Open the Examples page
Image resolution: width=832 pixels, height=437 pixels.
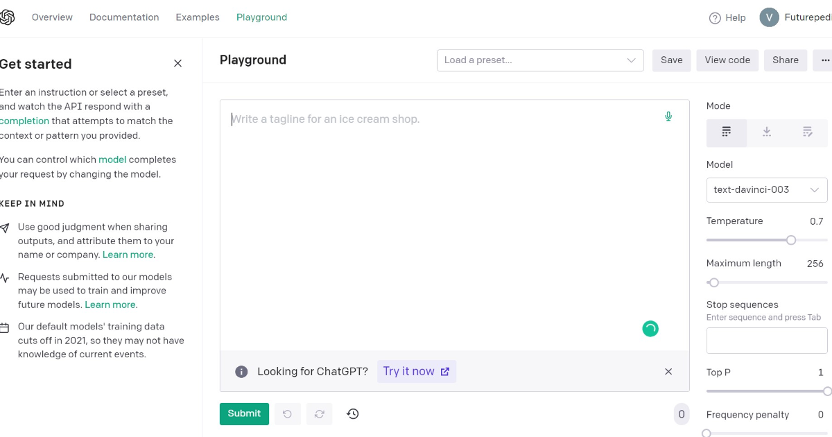[197, 17]
